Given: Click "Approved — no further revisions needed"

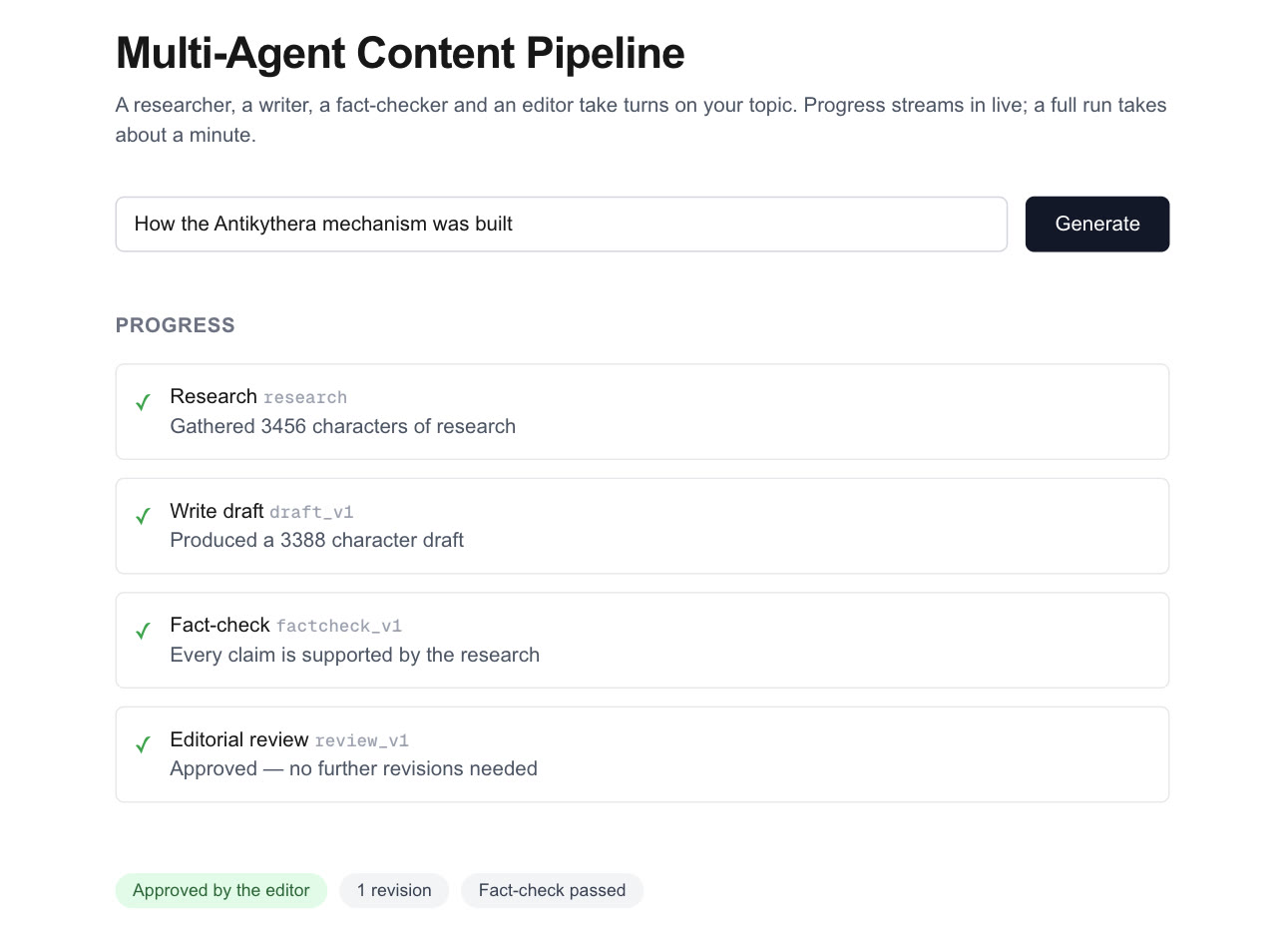Looking at the screenshot, I should tap(354, 768).
